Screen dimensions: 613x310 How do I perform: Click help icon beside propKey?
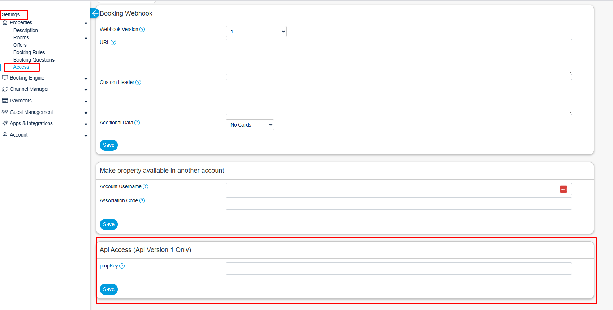[122, 266]
